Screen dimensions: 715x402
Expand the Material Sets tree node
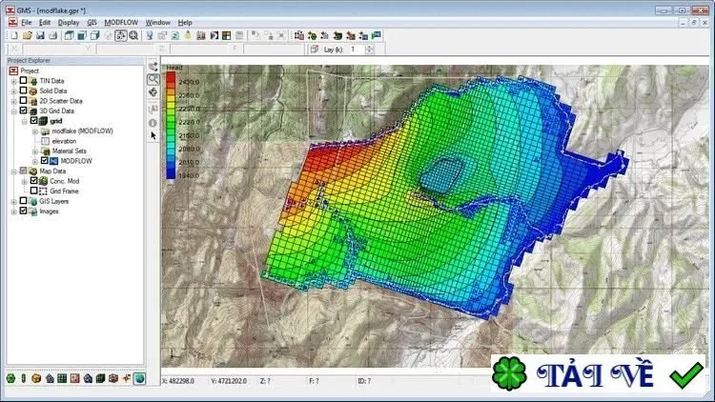click(35, 151)
